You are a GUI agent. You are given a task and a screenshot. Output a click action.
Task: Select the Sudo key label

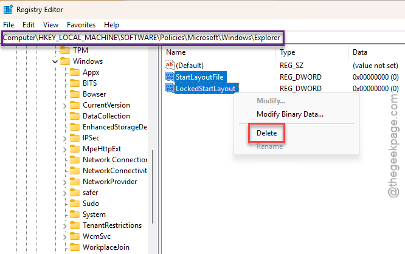(91, 204)
